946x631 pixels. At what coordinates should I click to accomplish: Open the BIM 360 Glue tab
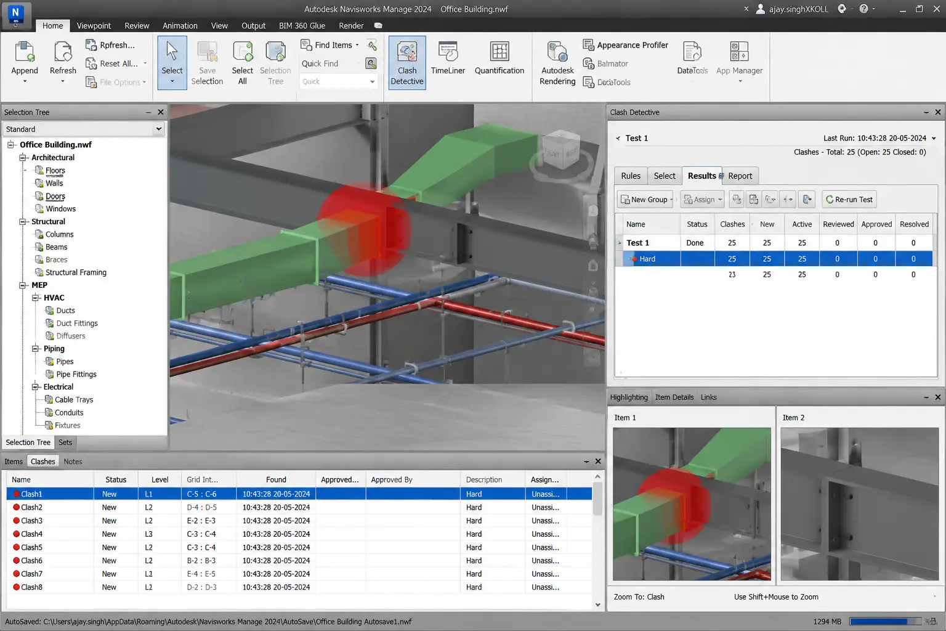[x=302, y=26]
